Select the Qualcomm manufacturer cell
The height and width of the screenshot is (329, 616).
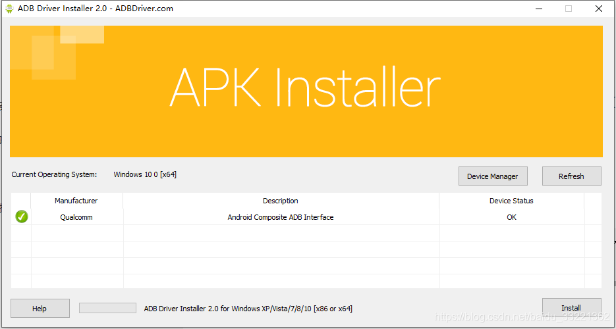(x=76, y=217)
